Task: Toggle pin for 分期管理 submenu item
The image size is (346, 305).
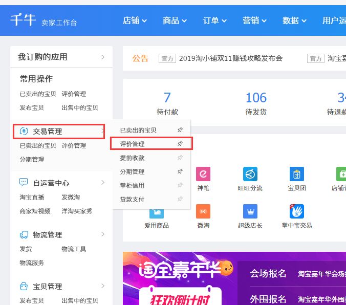Action: tap(180, 171)
